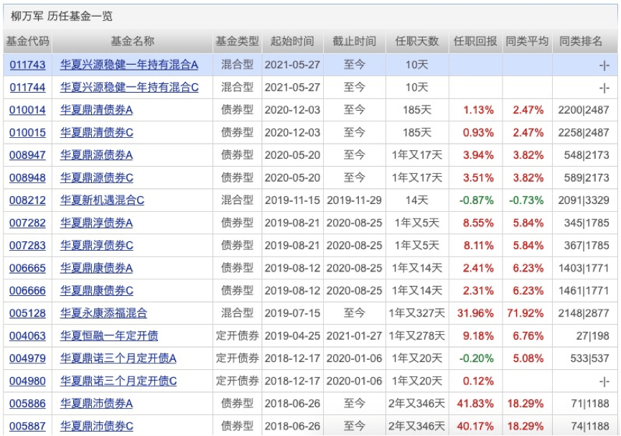Open fund code link 011743

27,65
